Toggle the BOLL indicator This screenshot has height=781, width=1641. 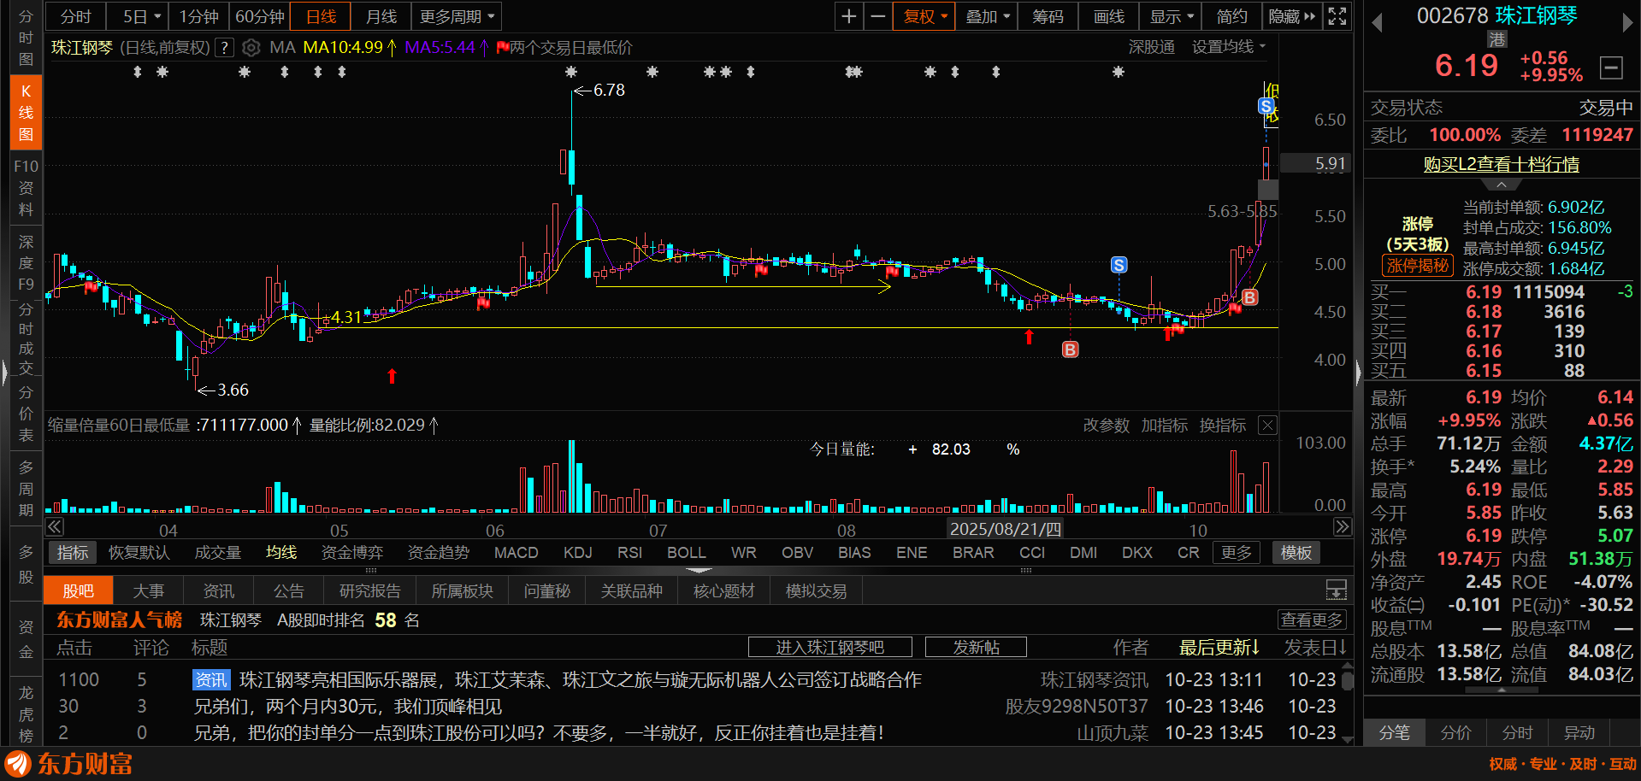(687, 553)
